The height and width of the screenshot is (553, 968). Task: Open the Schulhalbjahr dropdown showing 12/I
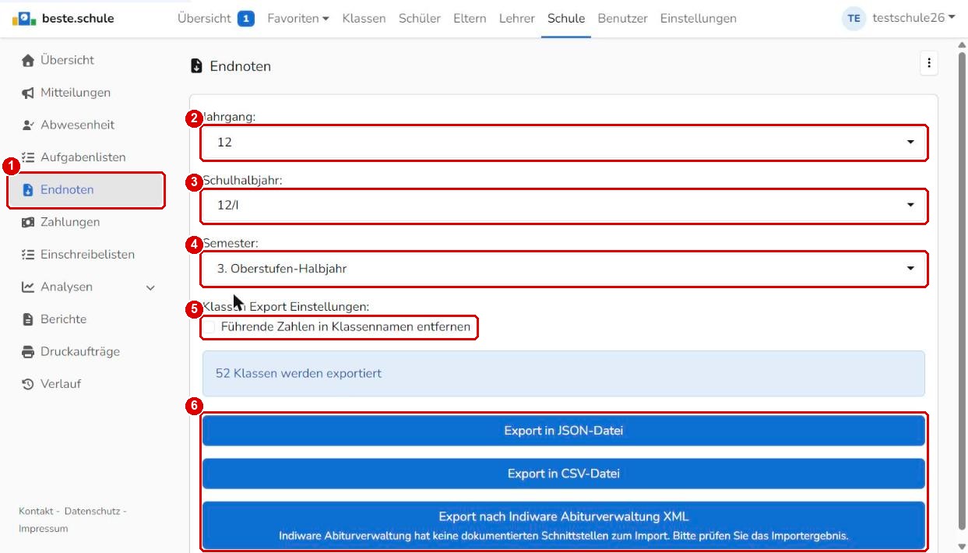tap(564, 206)
